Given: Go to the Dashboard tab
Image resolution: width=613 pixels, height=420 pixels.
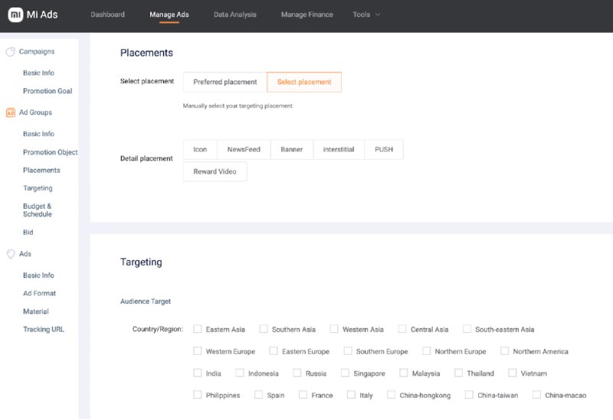Looking at the screenshot, I should tap(107, 15).
